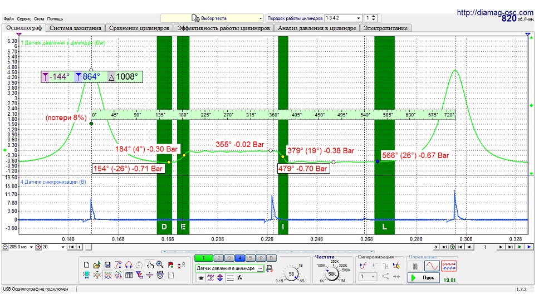Open Окна menu
The height and width of the screenshot is (294, 539).
pyautogui.click(x=39, y=19)
